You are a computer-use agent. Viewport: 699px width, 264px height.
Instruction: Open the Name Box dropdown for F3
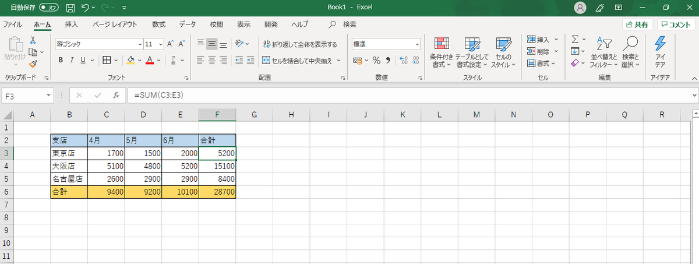pos(49,95)
